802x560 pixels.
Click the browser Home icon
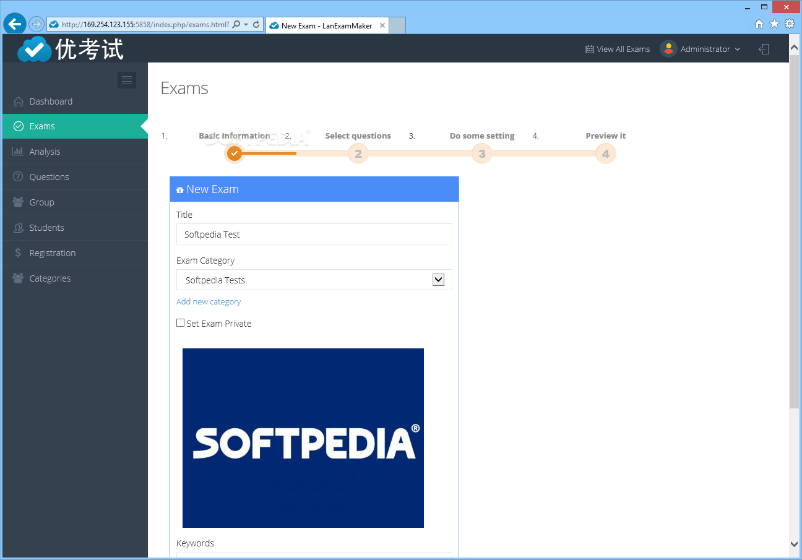click(x=759, y=24)
